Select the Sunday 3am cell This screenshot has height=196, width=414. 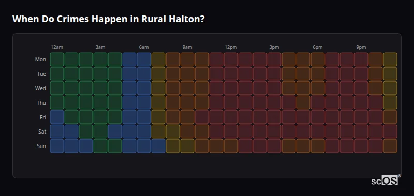[100, 146]
